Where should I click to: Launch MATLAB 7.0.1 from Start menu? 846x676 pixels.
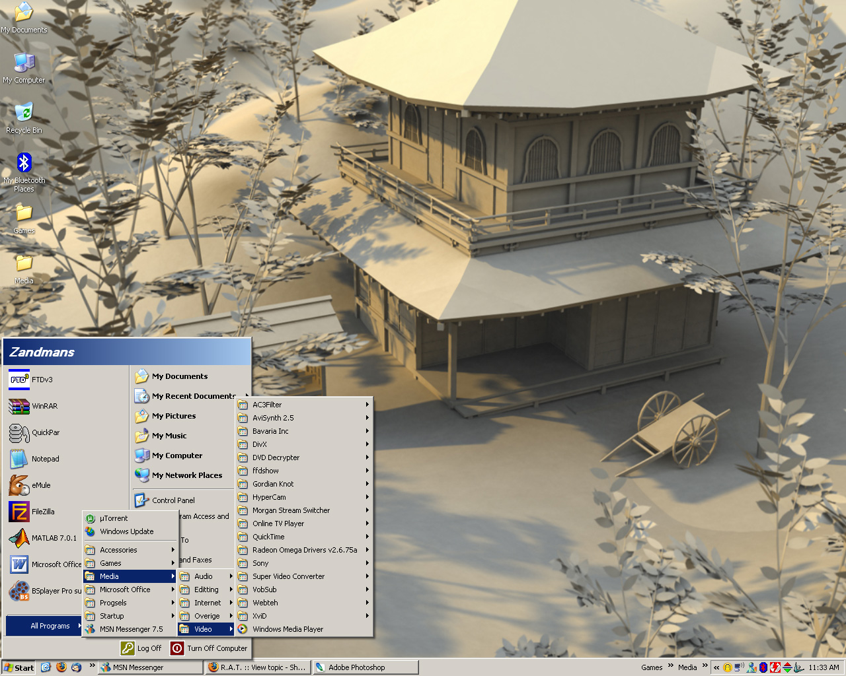[x=19, y=538]
